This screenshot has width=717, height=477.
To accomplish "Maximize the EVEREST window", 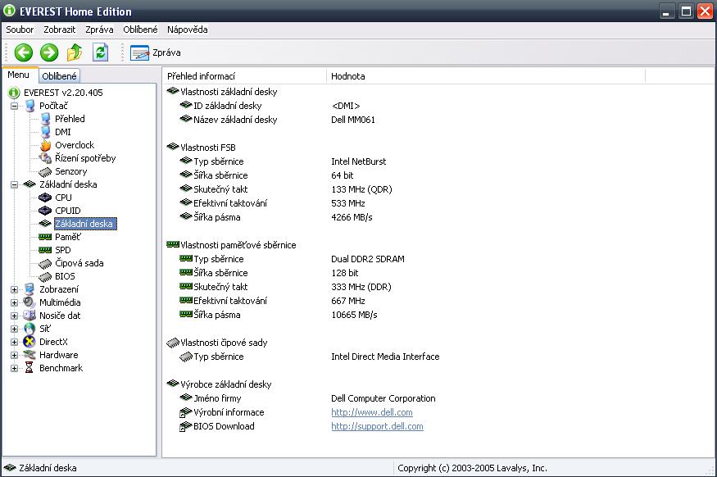I will (685, 11).
